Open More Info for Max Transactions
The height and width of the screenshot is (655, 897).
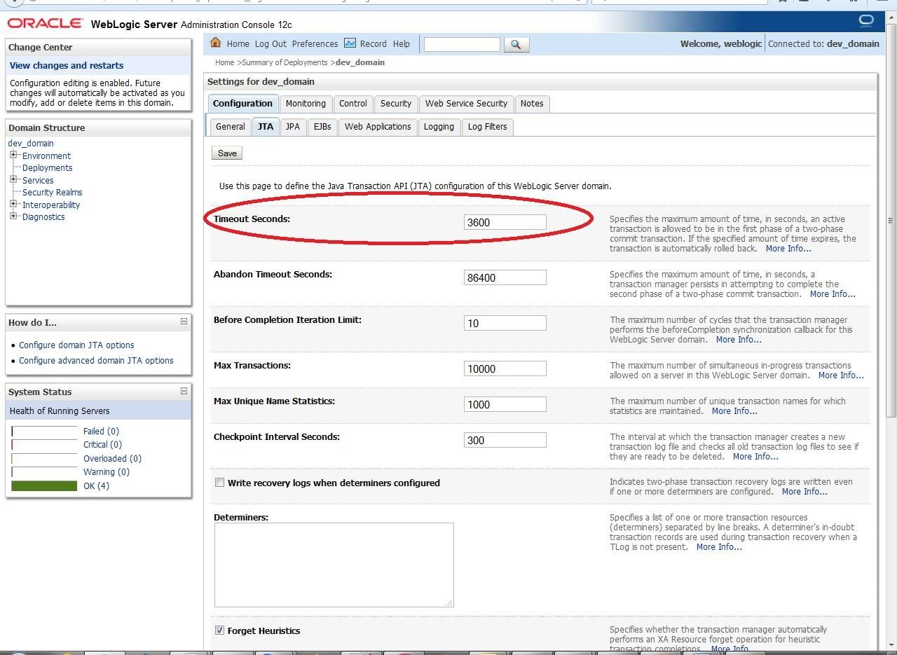[x=841, y=375]
